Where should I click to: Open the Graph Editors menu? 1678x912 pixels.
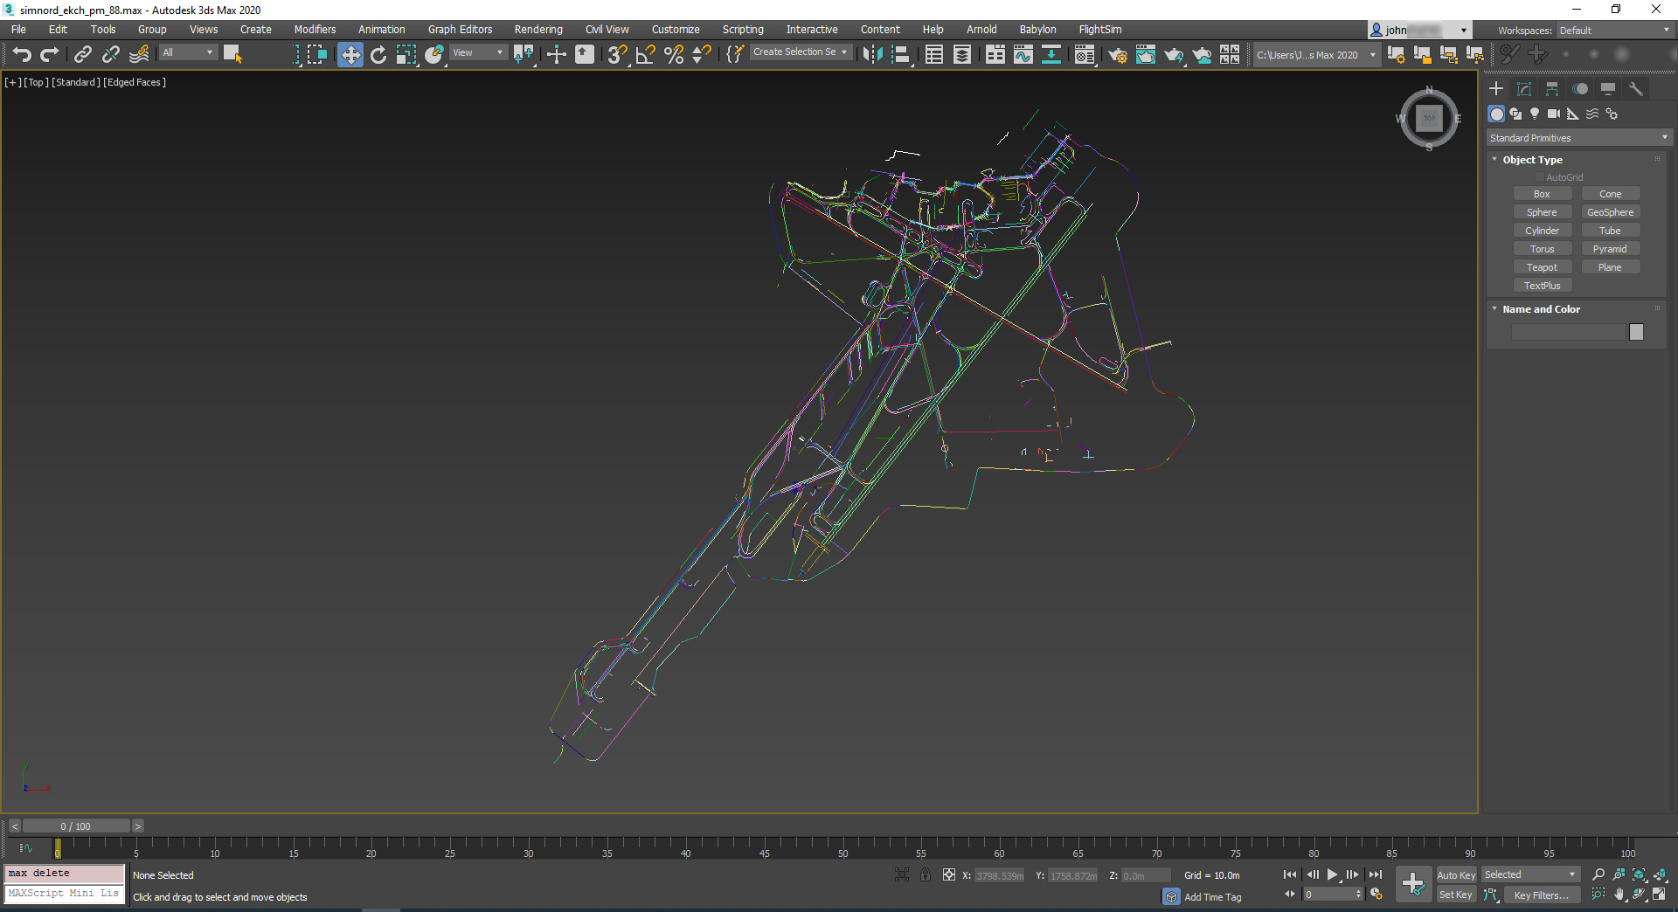(x=460, y=30)
